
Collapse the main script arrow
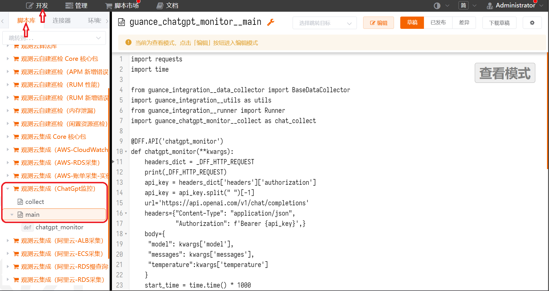tap(12, 214)
